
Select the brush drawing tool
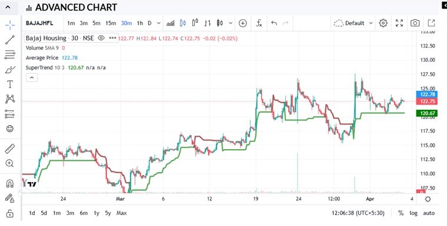(x=10, y=69)
